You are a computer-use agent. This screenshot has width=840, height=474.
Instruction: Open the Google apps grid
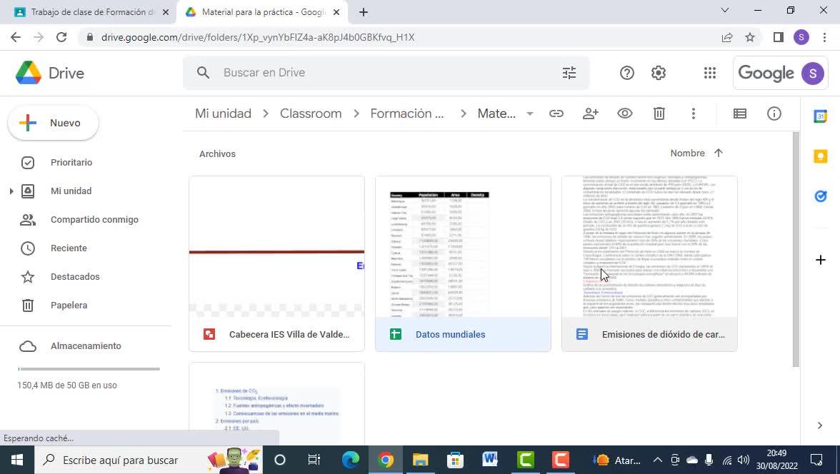click(710, 73)
